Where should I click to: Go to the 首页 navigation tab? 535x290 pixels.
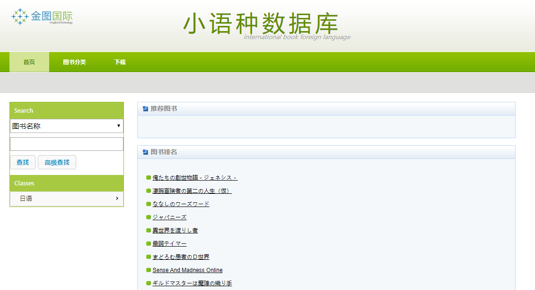click(x=29, y=62)
